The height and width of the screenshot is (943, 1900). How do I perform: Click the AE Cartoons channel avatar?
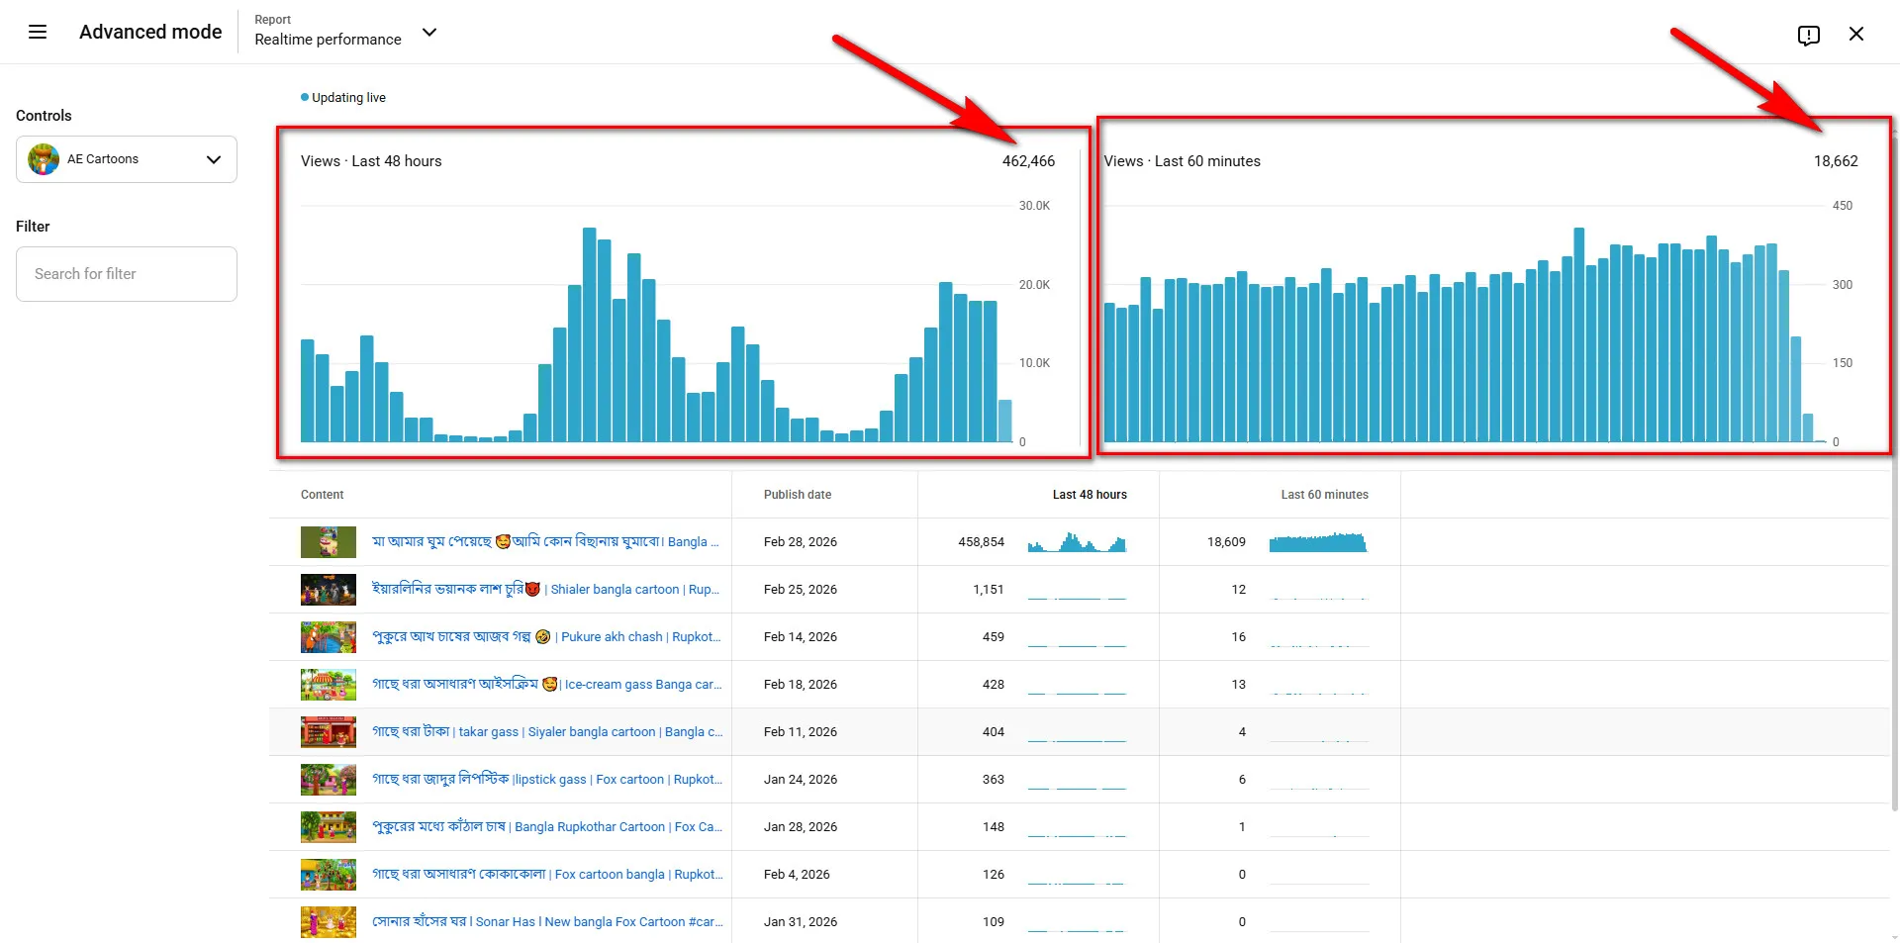(x=44, y=159)
